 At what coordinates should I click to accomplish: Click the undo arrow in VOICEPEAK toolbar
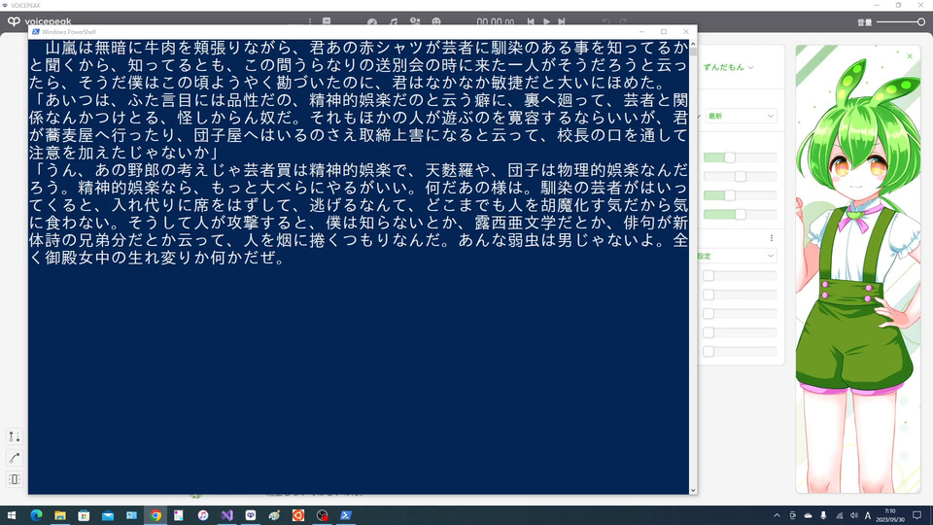(x=606, y=22)
